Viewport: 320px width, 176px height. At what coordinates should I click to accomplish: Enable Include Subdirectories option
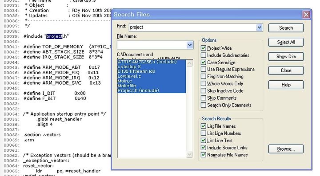click(x=203, y=55)
